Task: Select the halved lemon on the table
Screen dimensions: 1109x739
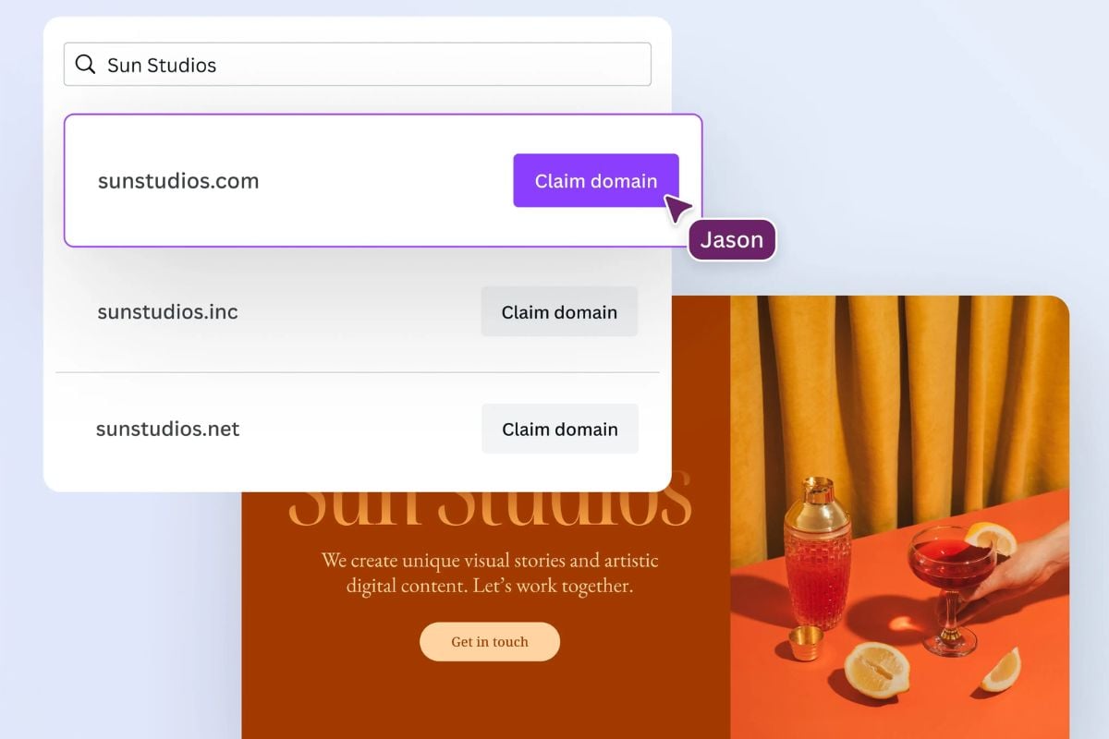Action: [877, 672]
